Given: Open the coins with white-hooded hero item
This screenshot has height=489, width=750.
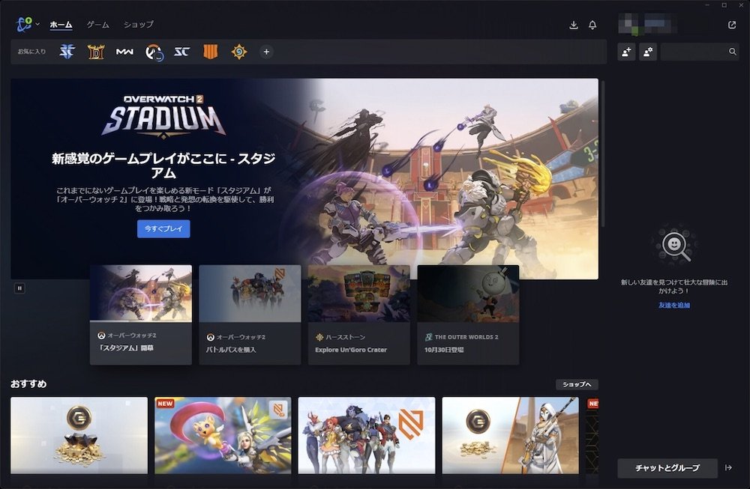Looking at the screenshot, I should (x=510, y=436).
